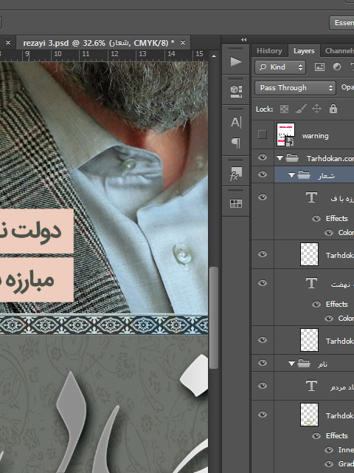Toggle Color effect eye under top text layer
The width and height of the screenshot is (354, 473).
[x=329, y=233]
